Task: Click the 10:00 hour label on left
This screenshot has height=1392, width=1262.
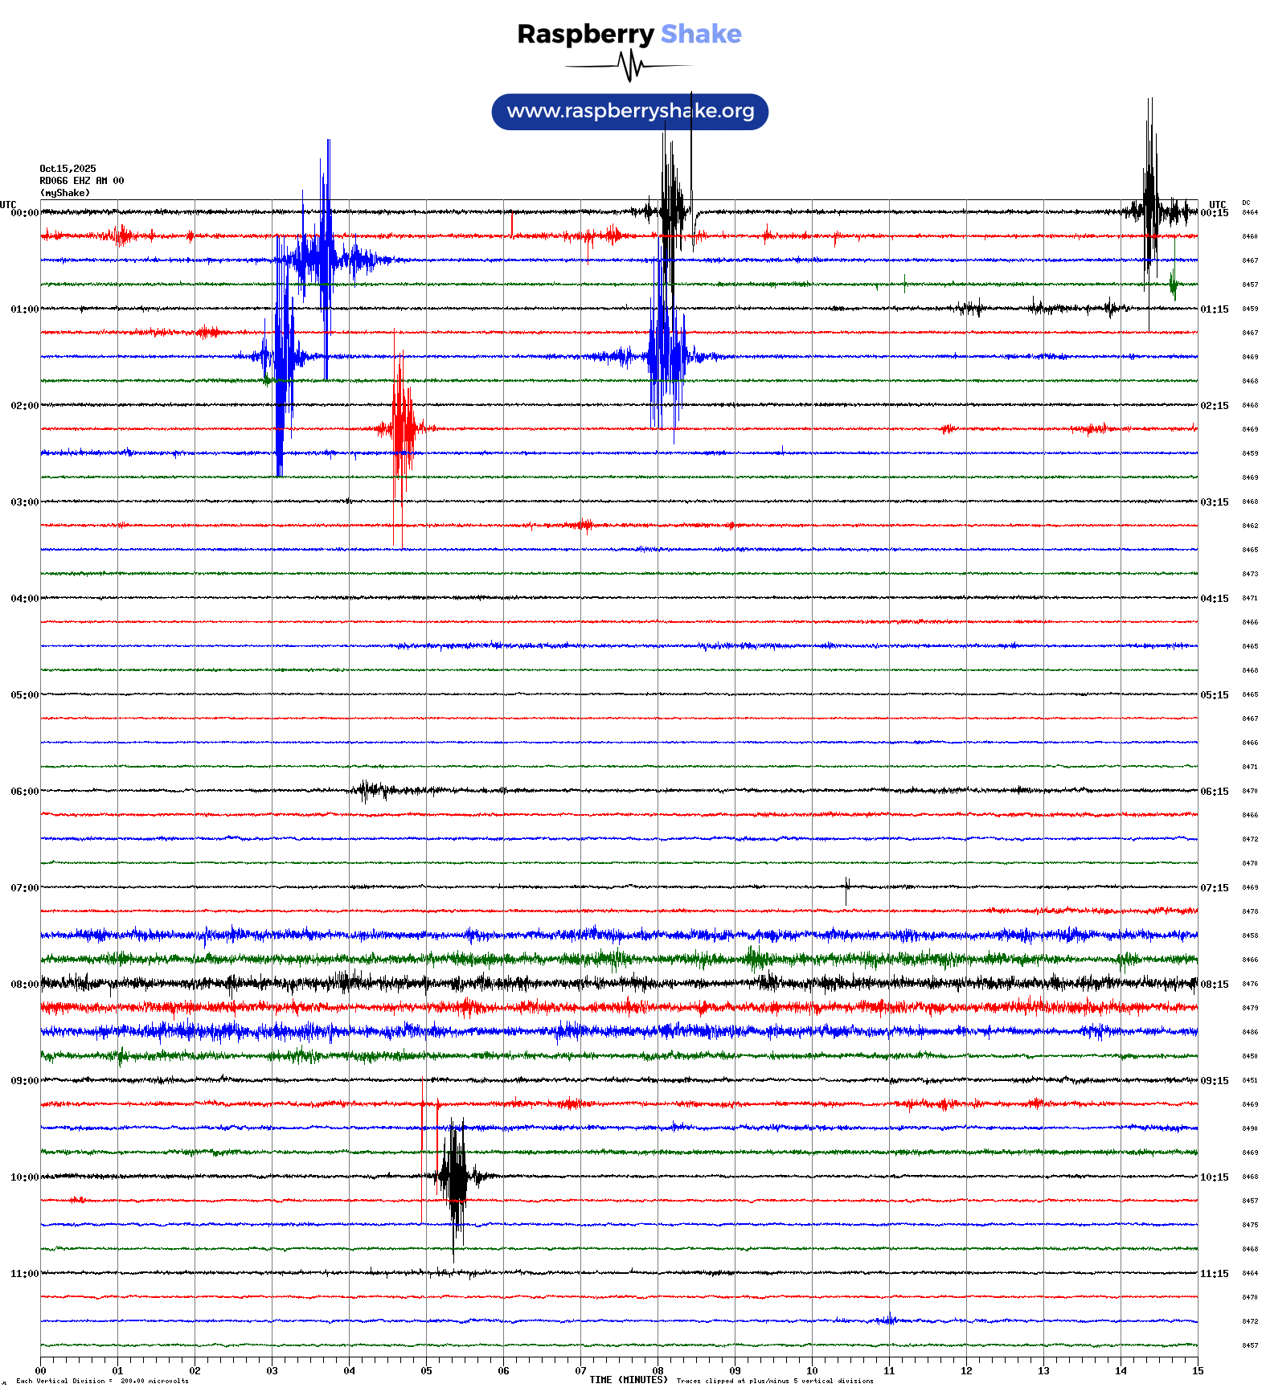Action: [24, 1177]
